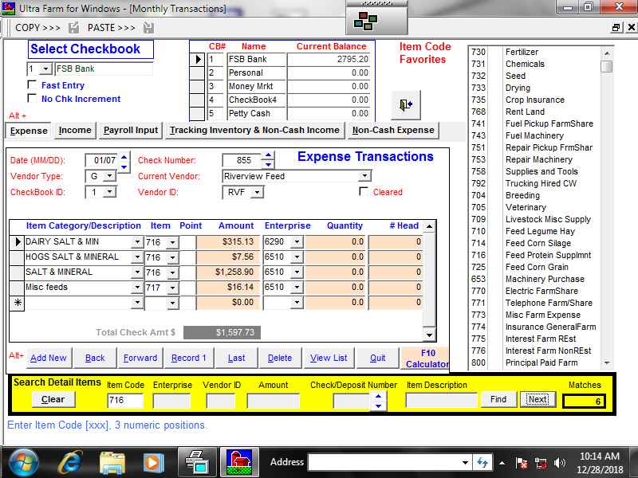Click the Add New record button
Image resolution: width=638 pixels, height=478 pixels.
coord(48,358)
